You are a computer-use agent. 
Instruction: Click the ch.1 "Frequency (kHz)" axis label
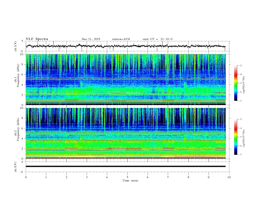[18, 75]
